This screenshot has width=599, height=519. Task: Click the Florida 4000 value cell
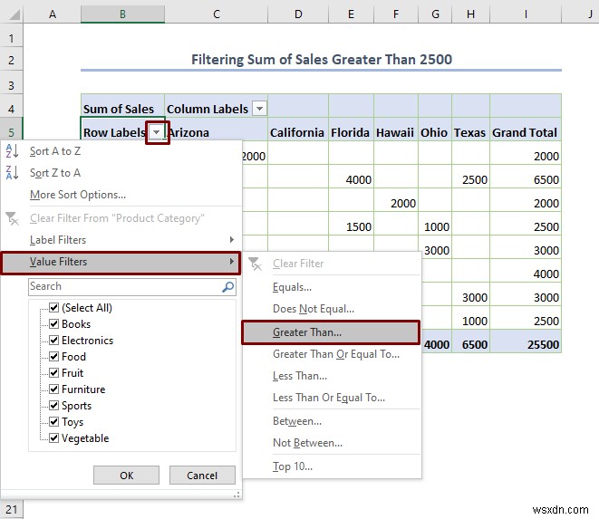click(x=351, y=177)
